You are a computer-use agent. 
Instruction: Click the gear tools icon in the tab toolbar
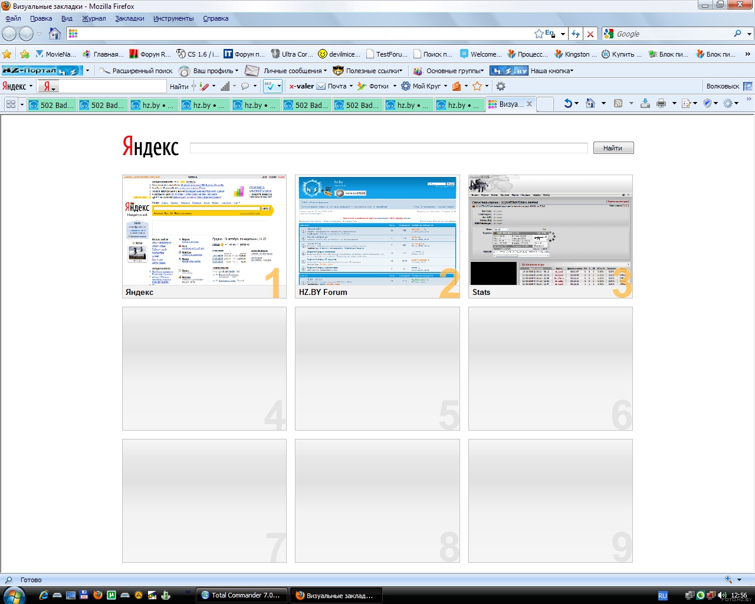tap(728, 103)
